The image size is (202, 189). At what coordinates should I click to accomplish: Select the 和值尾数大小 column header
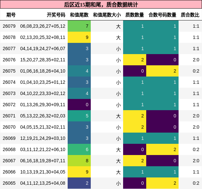[x=107, y=15]
